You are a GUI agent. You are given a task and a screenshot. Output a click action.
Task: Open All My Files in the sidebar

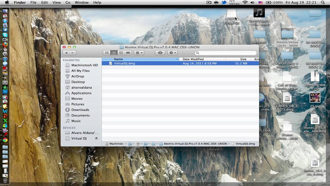[78, 71]
